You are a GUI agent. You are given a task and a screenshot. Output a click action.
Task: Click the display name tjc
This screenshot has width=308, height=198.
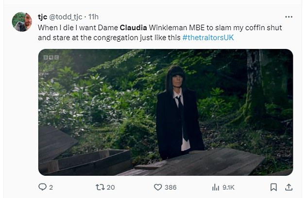pos(42,17)
